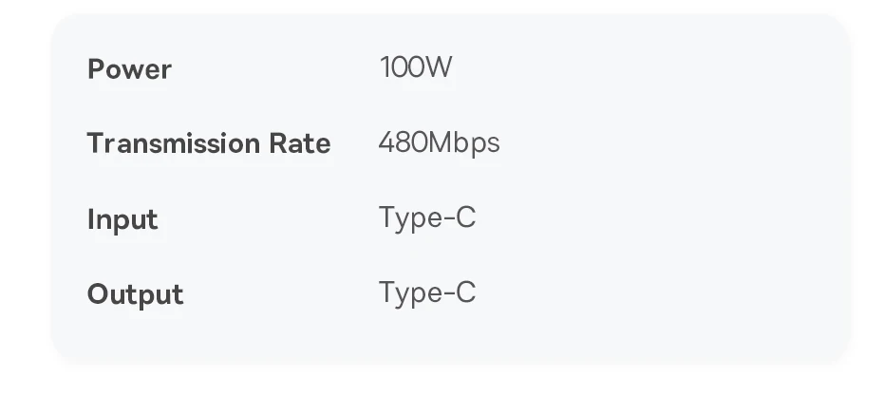
Task: Click the Input specification label
Action: (122, 219)
